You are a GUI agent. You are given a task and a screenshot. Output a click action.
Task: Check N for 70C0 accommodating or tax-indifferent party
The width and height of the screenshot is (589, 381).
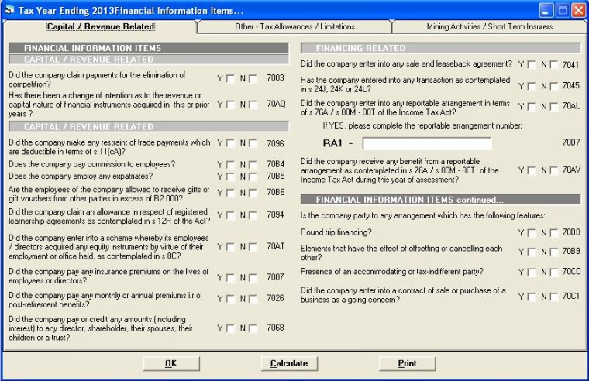554,272
